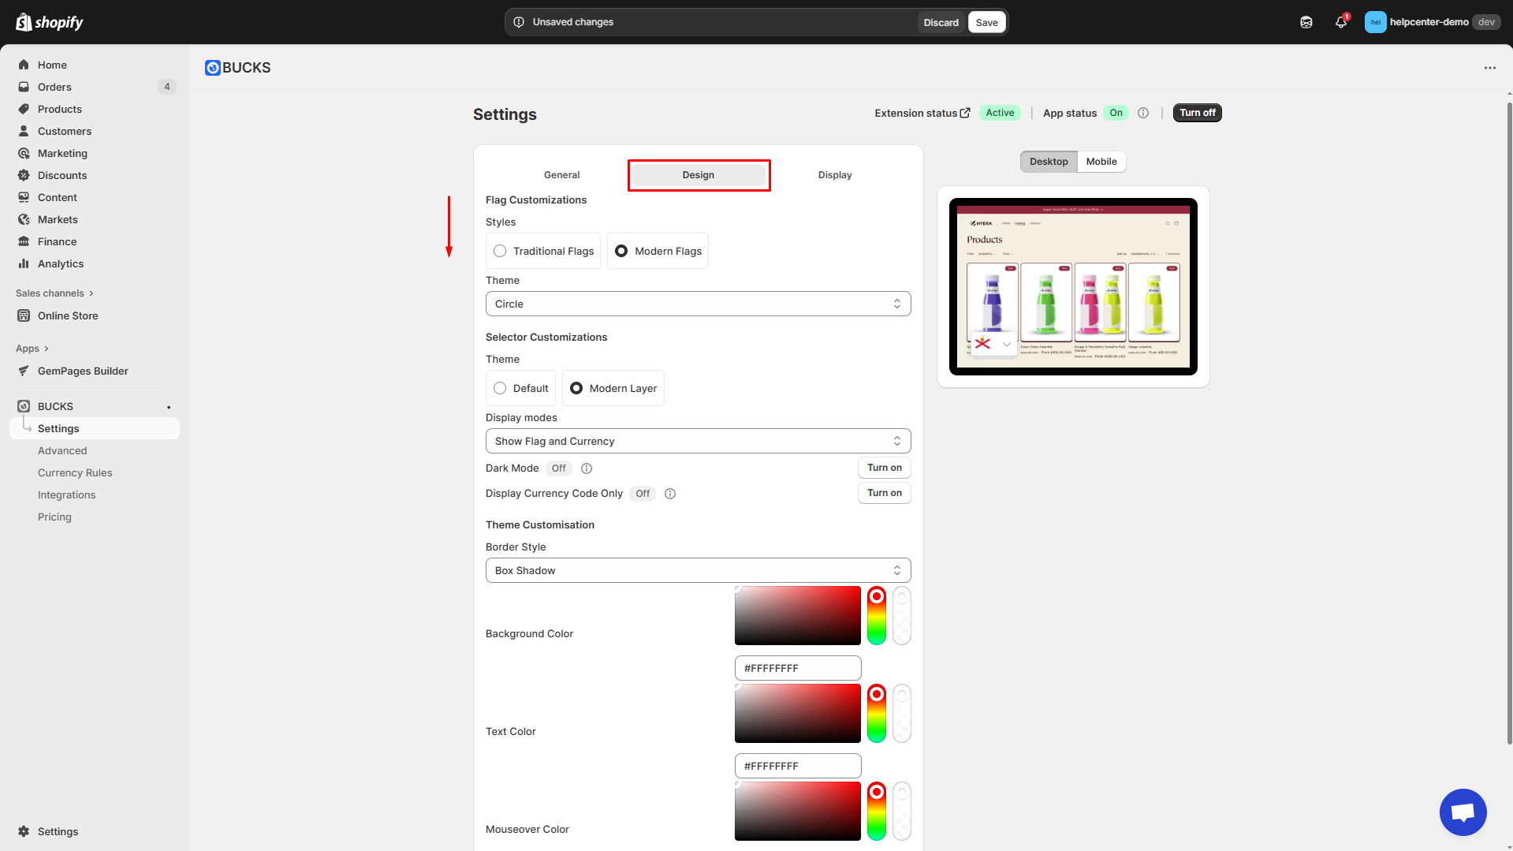Open the Sidekick icon in top bar
Screen dimensions: 1513x851
[1306, 22]
